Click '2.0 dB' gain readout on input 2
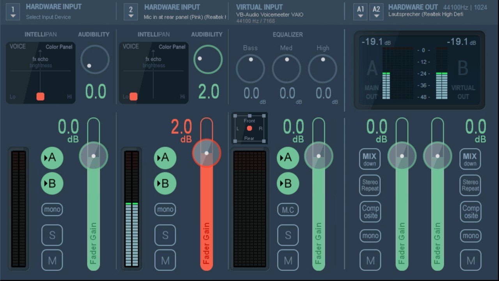499x281 pixels. click(182, 130)
